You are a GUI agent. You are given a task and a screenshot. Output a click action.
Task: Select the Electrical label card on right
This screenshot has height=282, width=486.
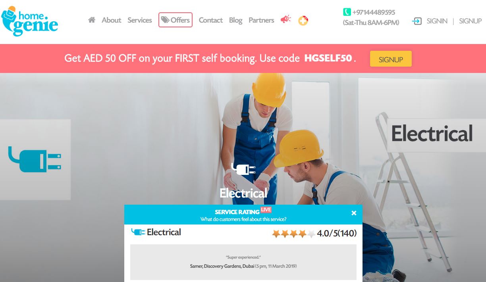tap(432, 134)
